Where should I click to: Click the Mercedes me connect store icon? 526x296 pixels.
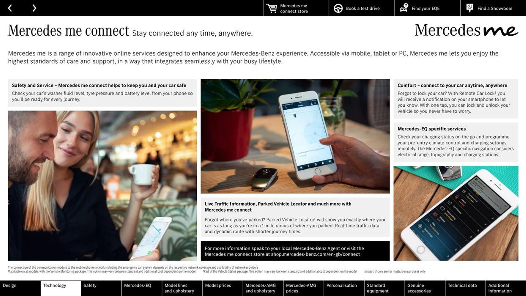tap(271, 8)
